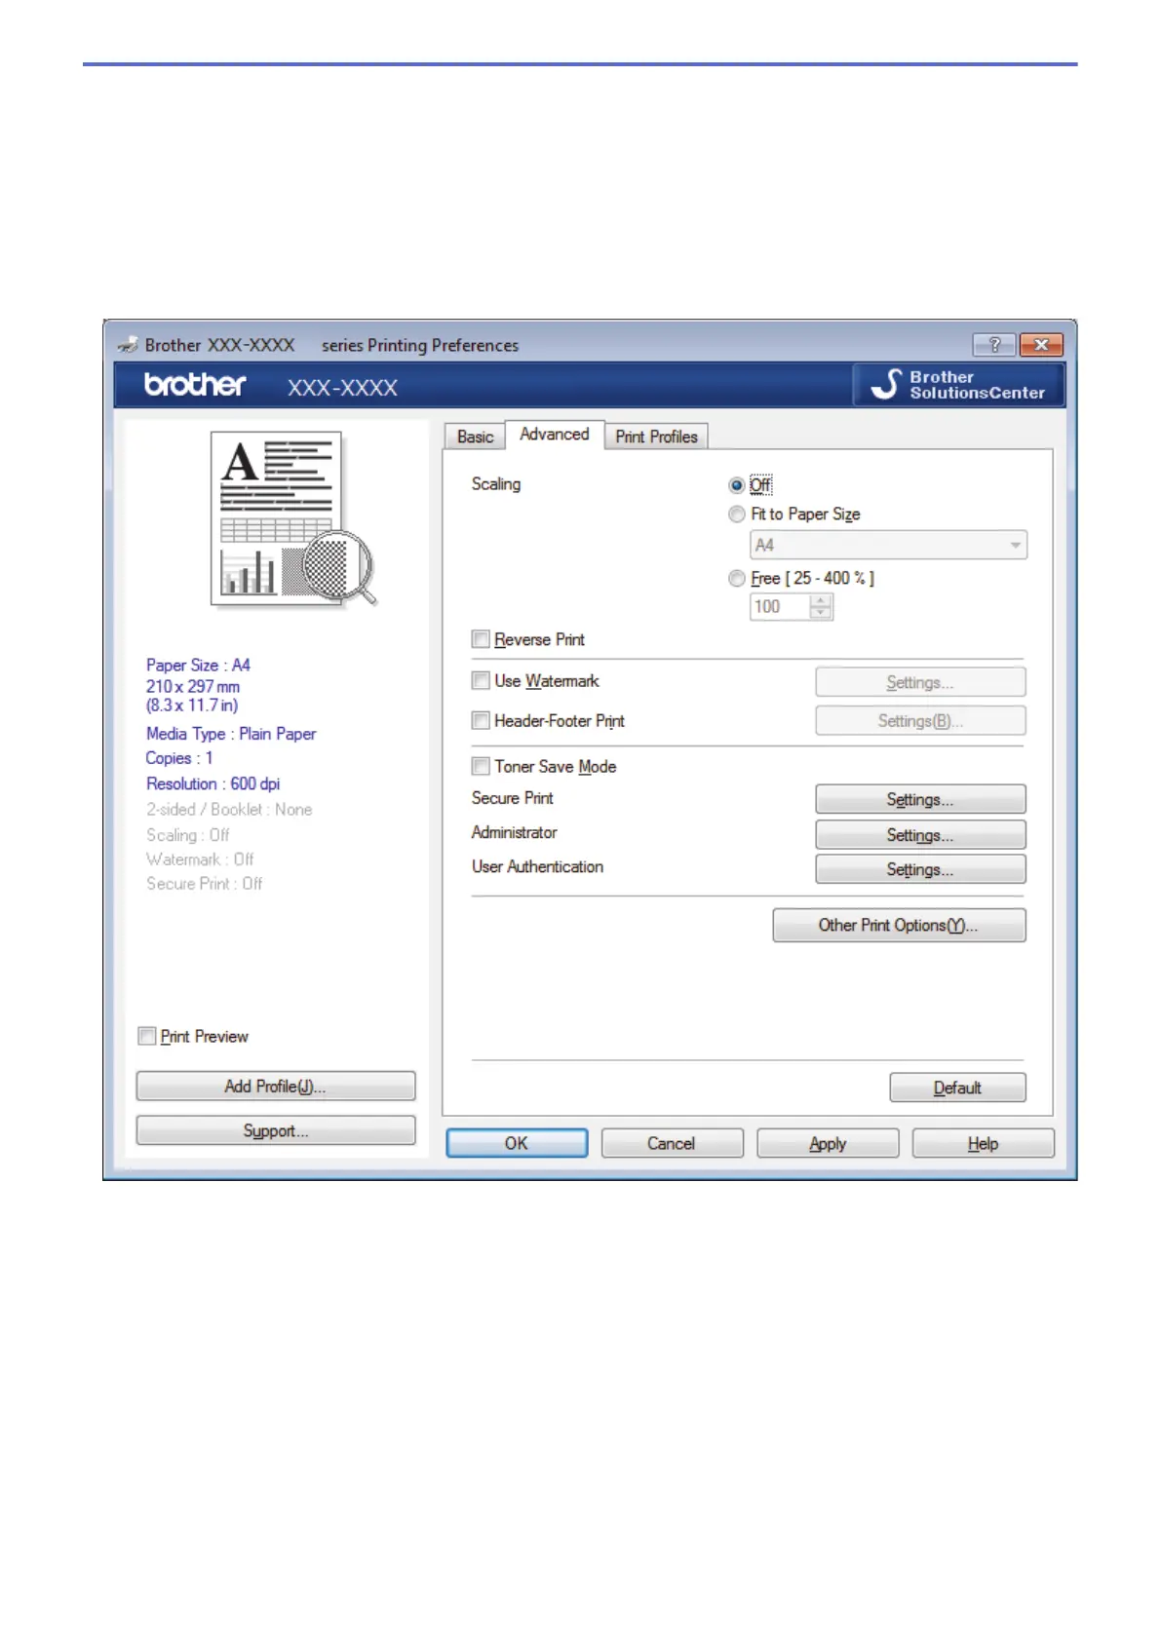Toggle Header-Footer Print checkbox
This screenshot has height=1641, width=1161.
coord(481,720)
